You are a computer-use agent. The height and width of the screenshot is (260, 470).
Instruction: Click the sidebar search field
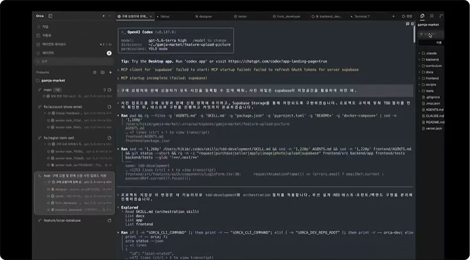tap(74, 61)
